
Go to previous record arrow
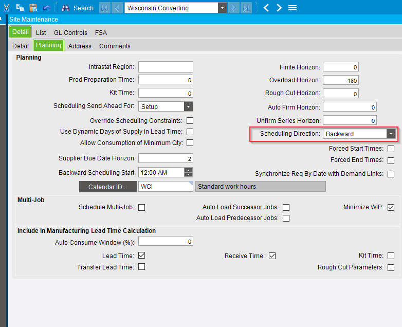coord(117,8)
